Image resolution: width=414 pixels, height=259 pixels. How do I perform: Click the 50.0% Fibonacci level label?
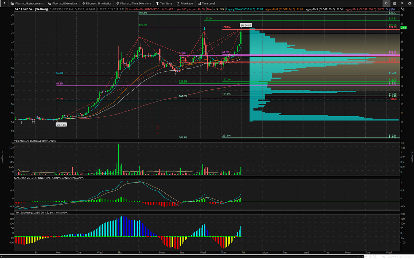[x=60, y=73]
